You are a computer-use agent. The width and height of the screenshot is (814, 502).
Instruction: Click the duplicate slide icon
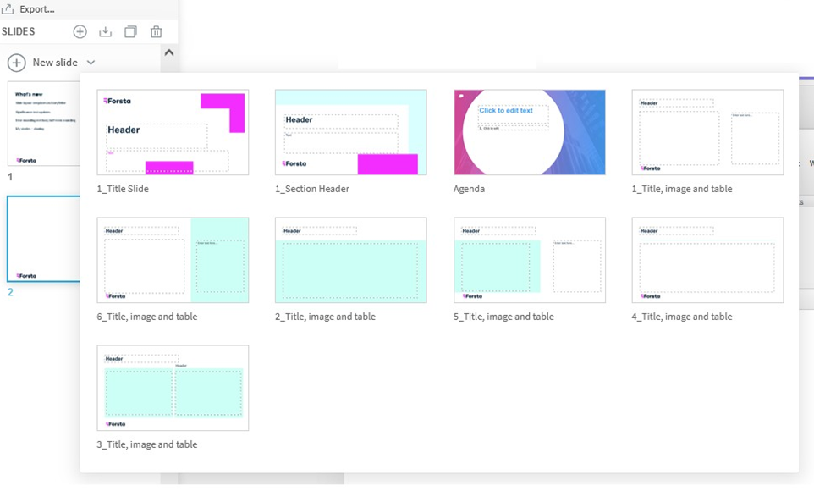(130, 31)
